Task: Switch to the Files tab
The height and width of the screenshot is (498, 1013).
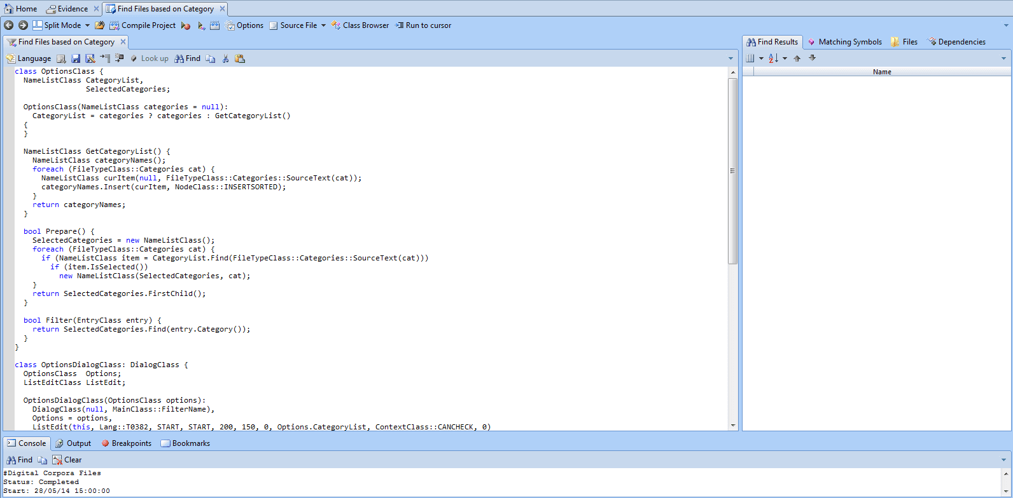Action: pos(904,42)
